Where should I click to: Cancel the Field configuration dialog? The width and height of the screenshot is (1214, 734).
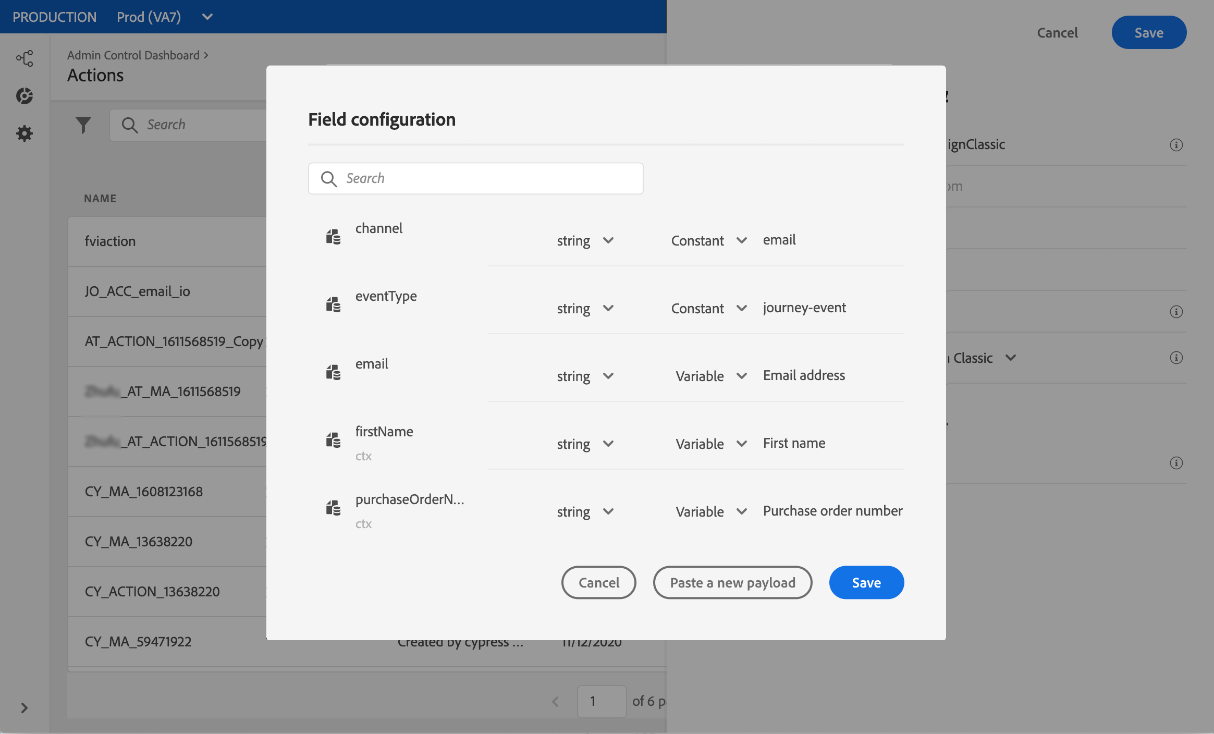pyautogui.click(x=598, y=582)
